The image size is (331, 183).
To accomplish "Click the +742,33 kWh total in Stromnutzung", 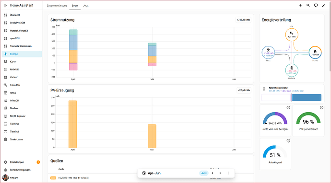I will click(x=243, y=20).
